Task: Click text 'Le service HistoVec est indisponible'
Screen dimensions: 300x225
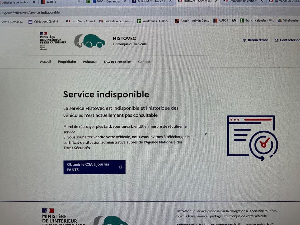Action: 101,108
